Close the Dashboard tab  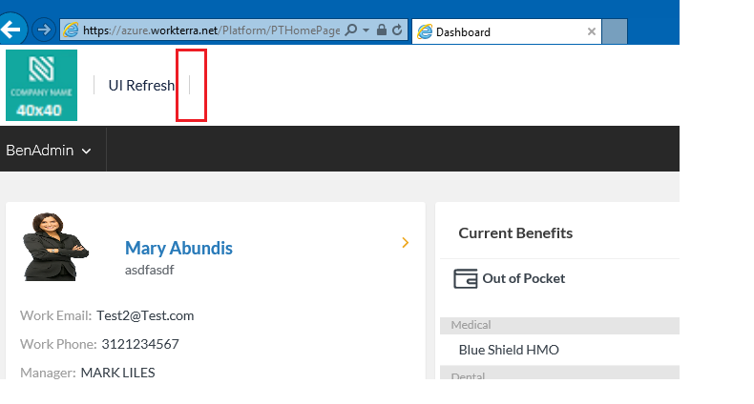592,31
